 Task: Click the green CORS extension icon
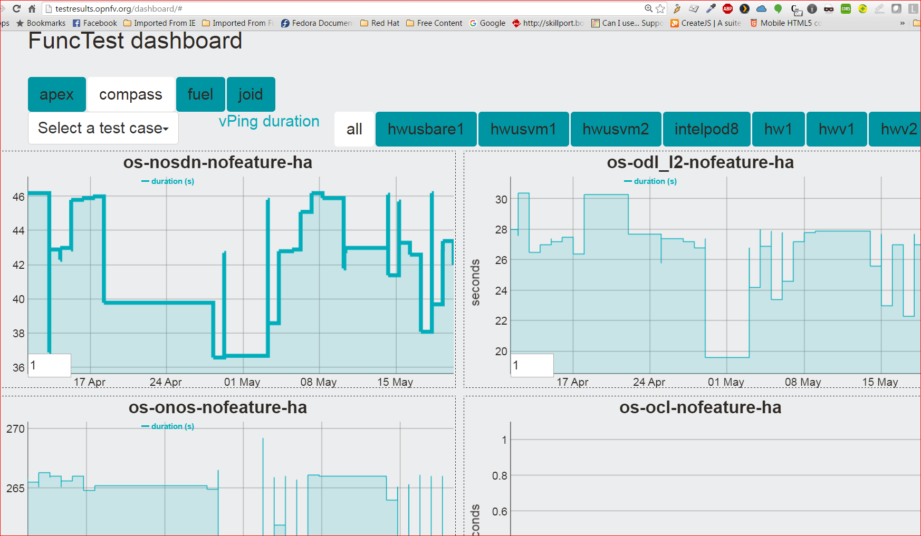point(846,8)
